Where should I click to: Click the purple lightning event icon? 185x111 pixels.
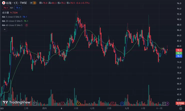pyautogui.click(x=167, y=104)
